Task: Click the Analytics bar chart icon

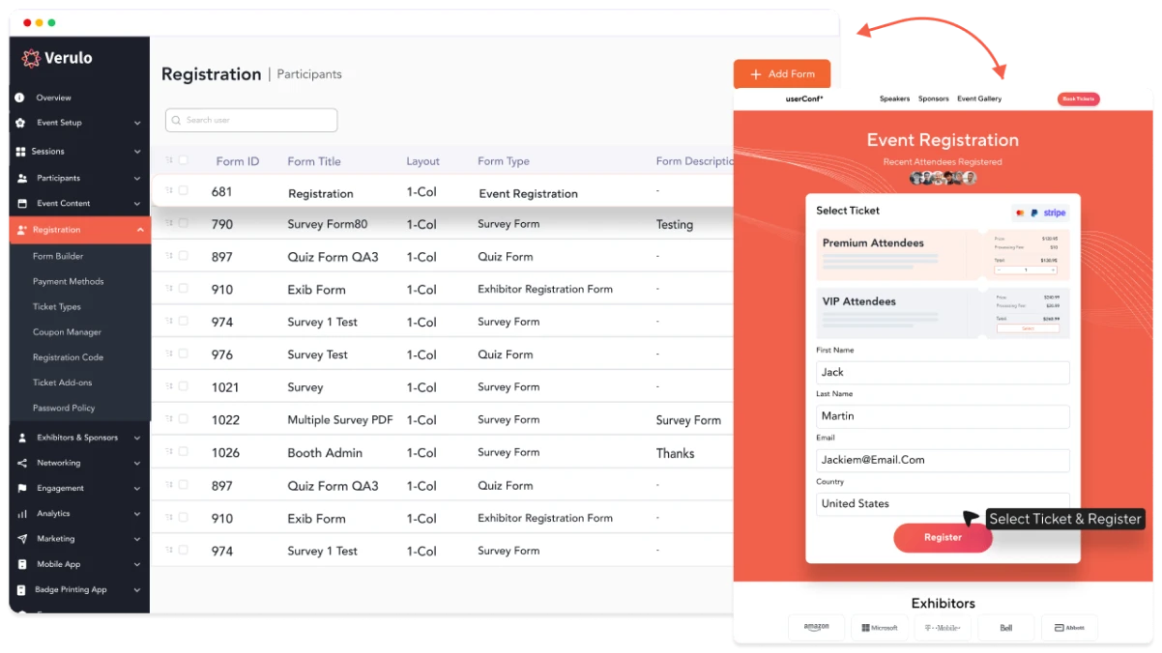Action: [21, 514]
